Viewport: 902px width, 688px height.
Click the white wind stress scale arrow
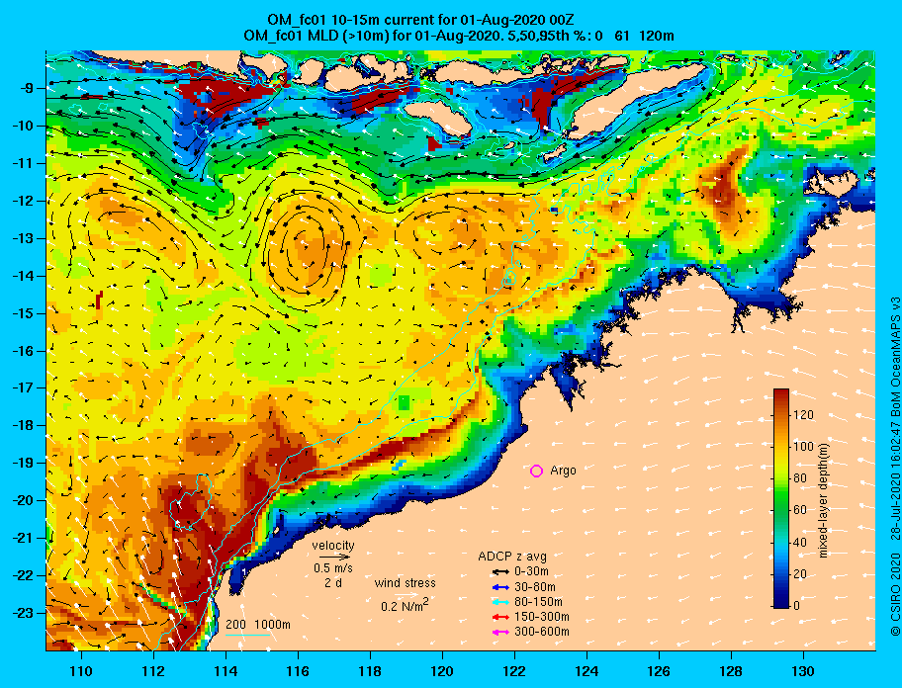pos(406,594)
